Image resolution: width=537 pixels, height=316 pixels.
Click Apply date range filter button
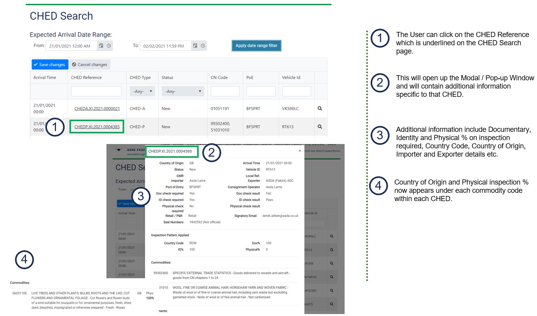click(x=256, y=46)
